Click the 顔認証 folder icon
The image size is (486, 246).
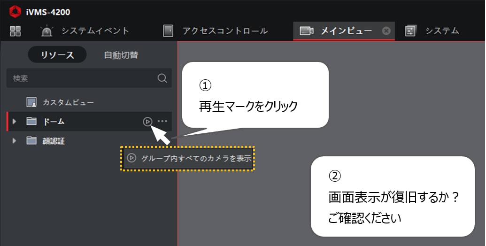tap(31, 141)
